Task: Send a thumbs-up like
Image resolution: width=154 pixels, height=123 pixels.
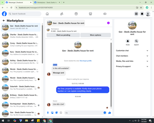Action: coord(110,113)
